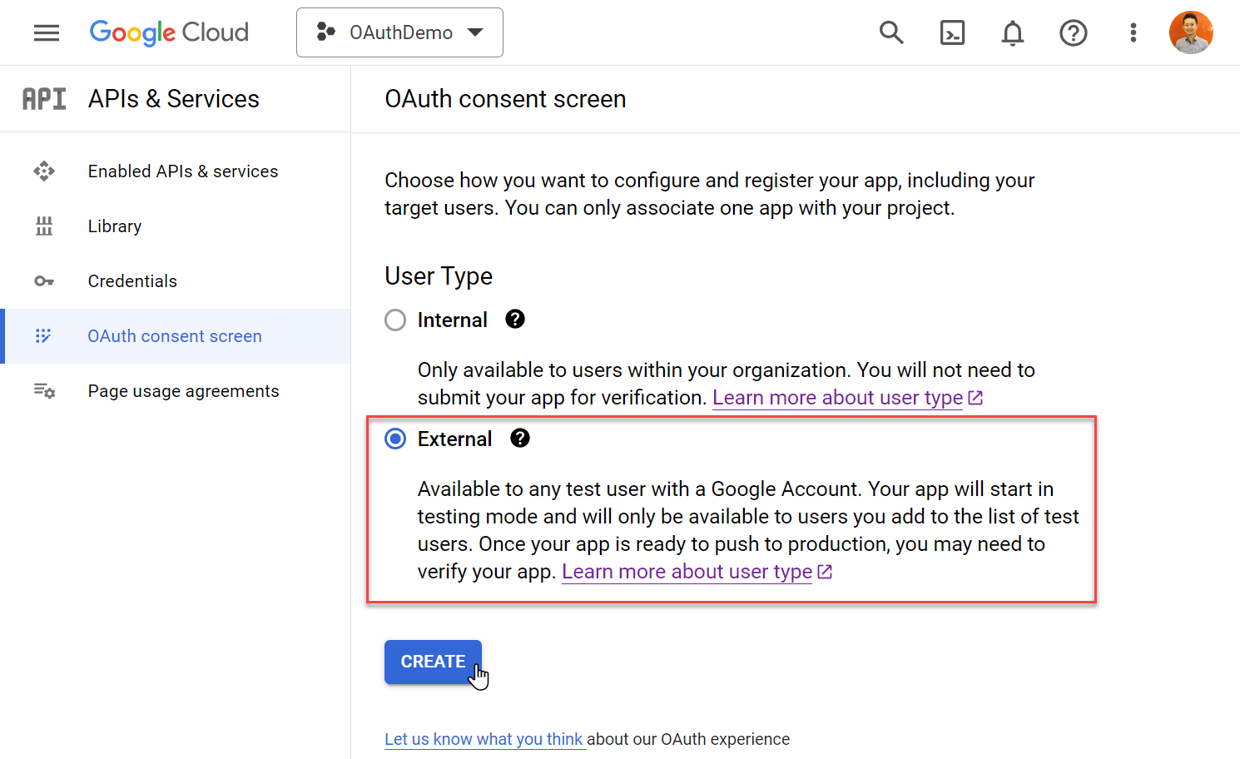Show help tooltip for External user type
The width and height of the screenshot is (1240, 759).
coord(520,439)
